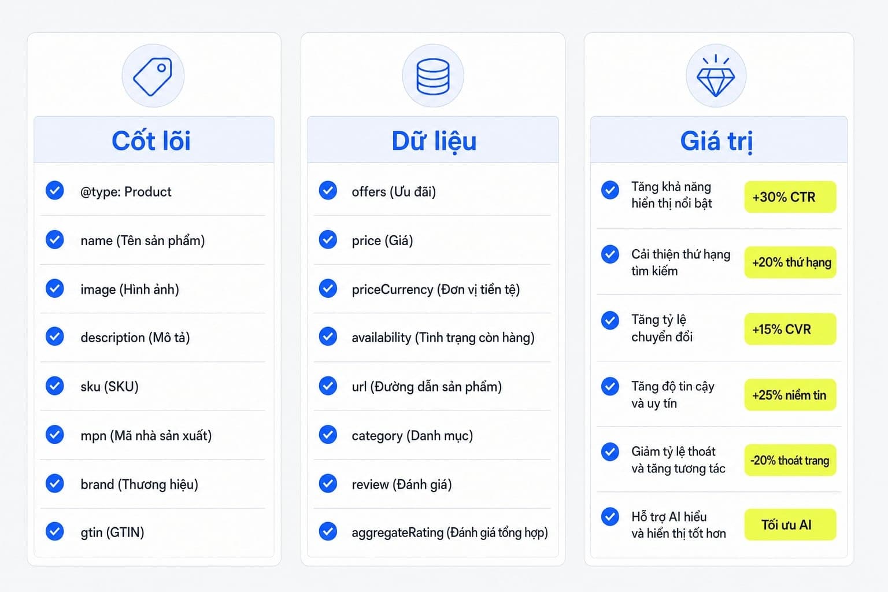Click the price tag icon above Cốt lõi

coord(153,76)
